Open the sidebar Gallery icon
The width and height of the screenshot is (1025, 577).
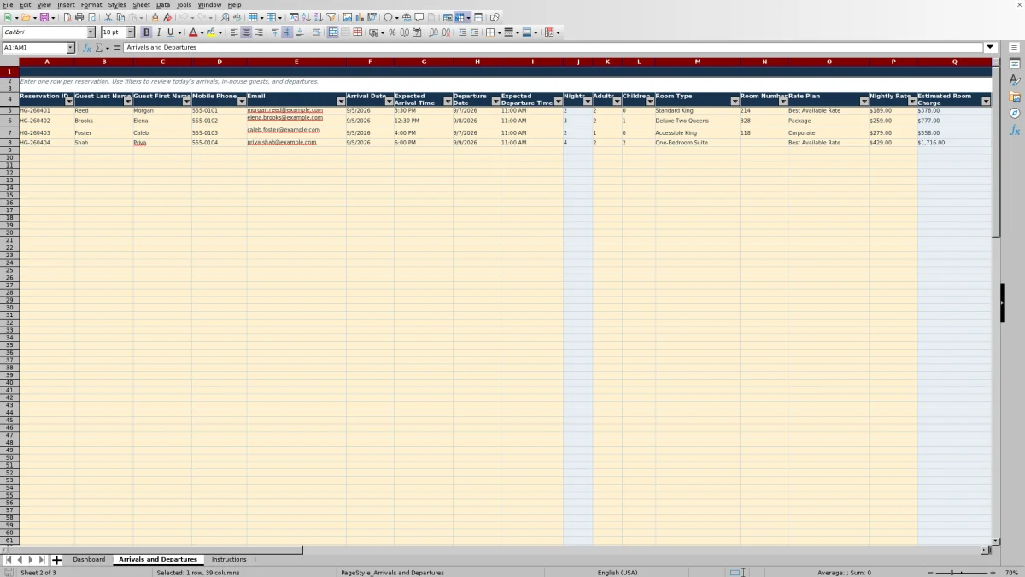click(1015, 97)
